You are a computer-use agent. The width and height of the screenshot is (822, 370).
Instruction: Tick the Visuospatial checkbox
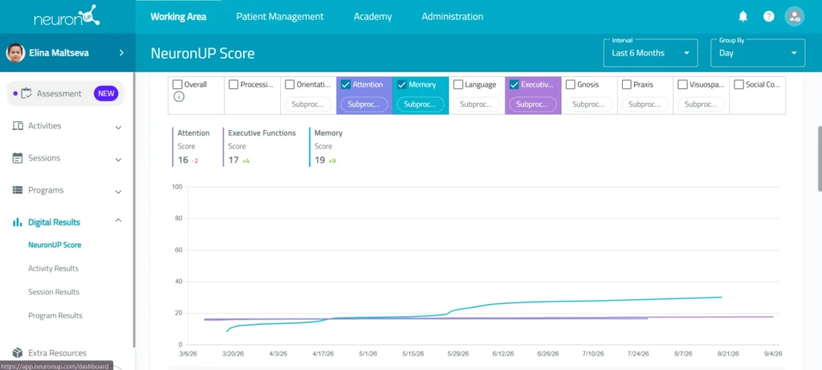pos(682,84)
